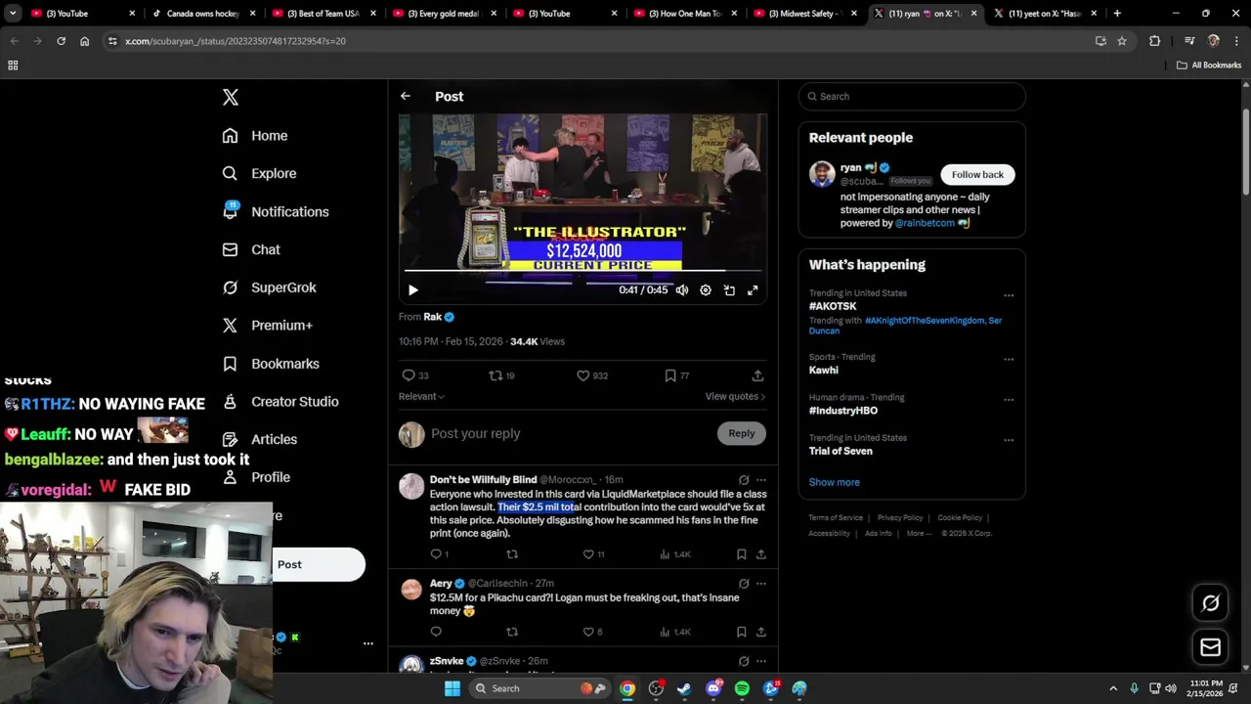Toggle picture-in-picture on video
The height and width of the screenshot is (704, 1251).
[x=729, y=290]
